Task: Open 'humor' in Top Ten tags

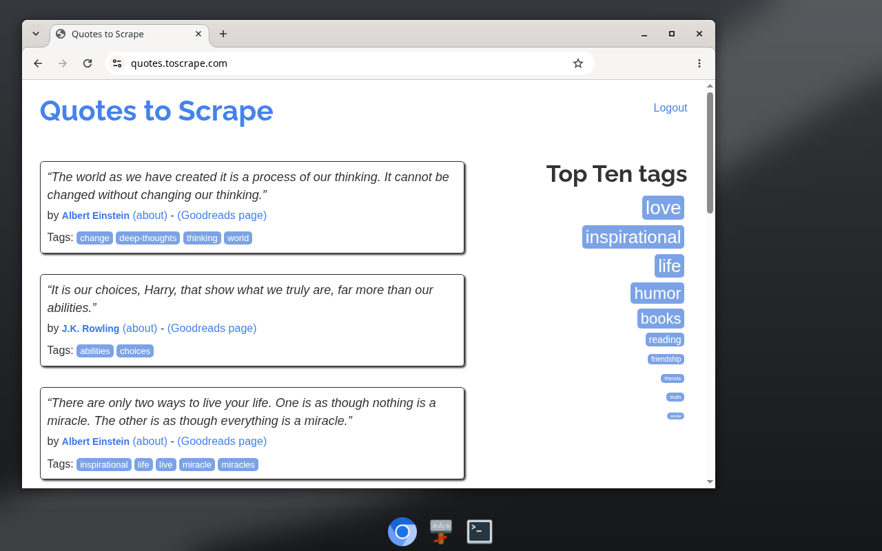Action: [657, 293]
